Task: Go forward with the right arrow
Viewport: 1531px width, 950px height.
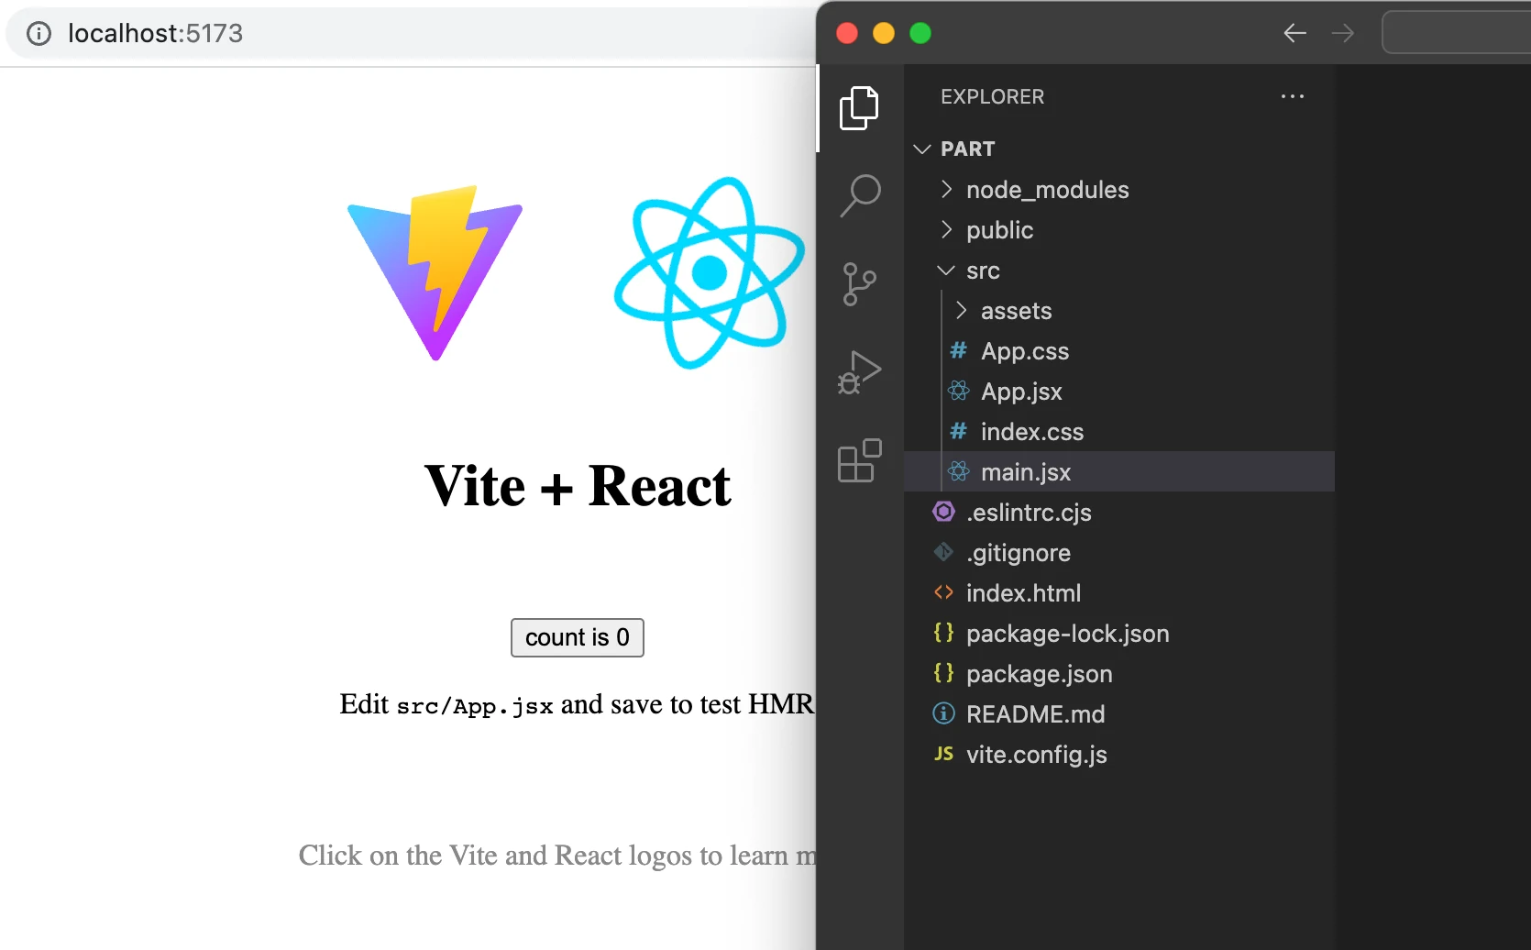Action: tap(1343, 33)
